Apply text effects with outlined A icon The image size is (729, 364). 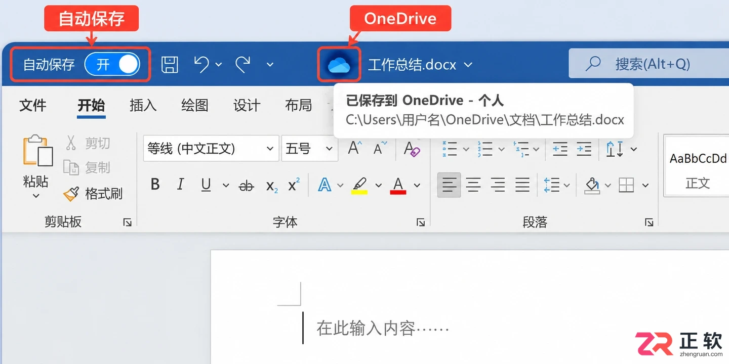coord(325,185)
